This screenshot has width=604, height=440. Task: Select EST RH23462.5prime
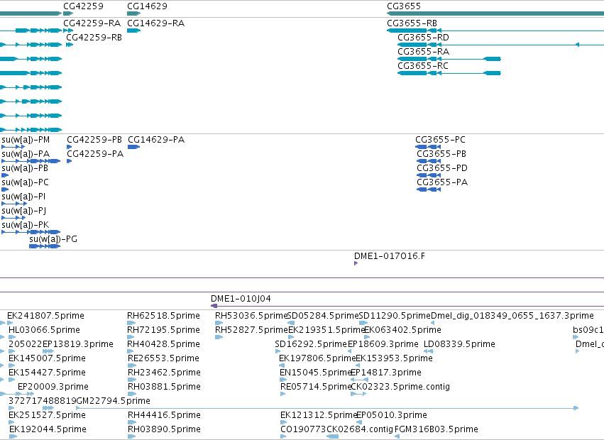(x=164, y=373)
